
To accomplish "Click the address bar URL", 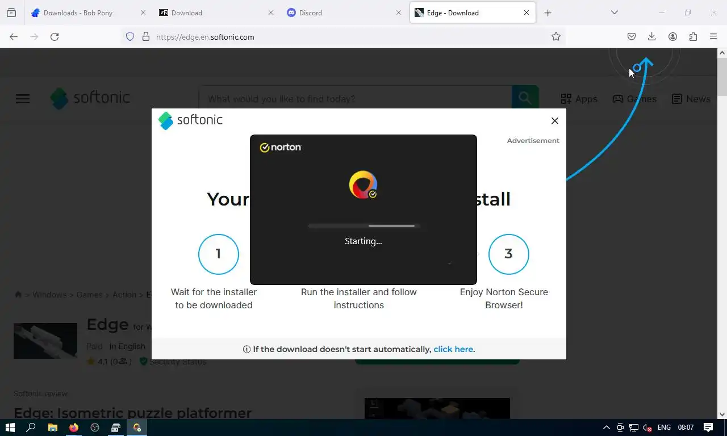I will pos(205,37).
